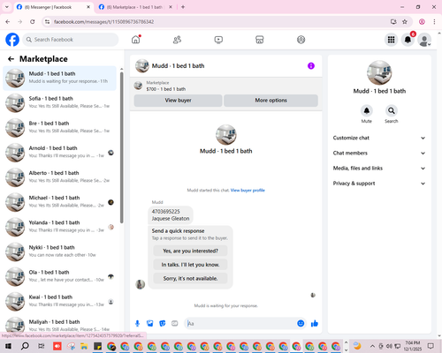Click the View buyer button

point(178,101)
